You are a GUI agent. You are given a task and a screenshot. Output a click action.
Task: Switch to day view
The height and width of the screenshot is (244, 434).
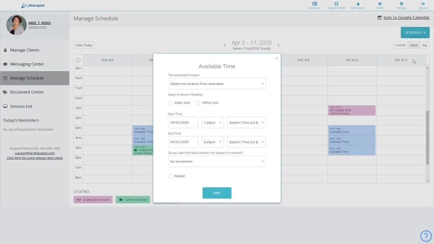tap(424, 45)
